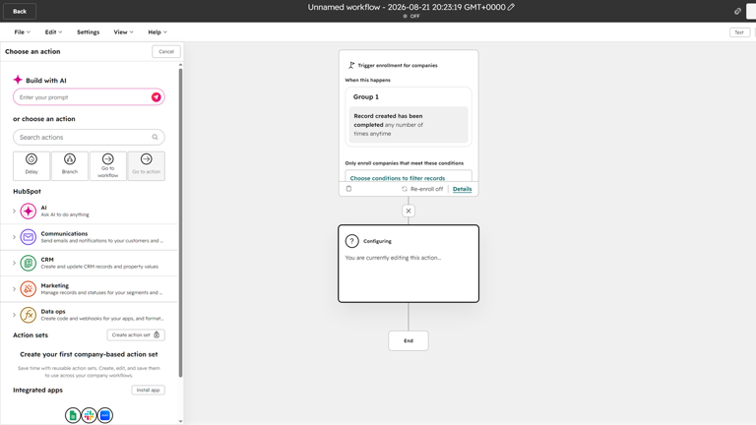The height and width of the screenshot is (425, 756).
Task: Click Choose conditions to filter records
Action: pyautogui.click(x=398, y=178)
